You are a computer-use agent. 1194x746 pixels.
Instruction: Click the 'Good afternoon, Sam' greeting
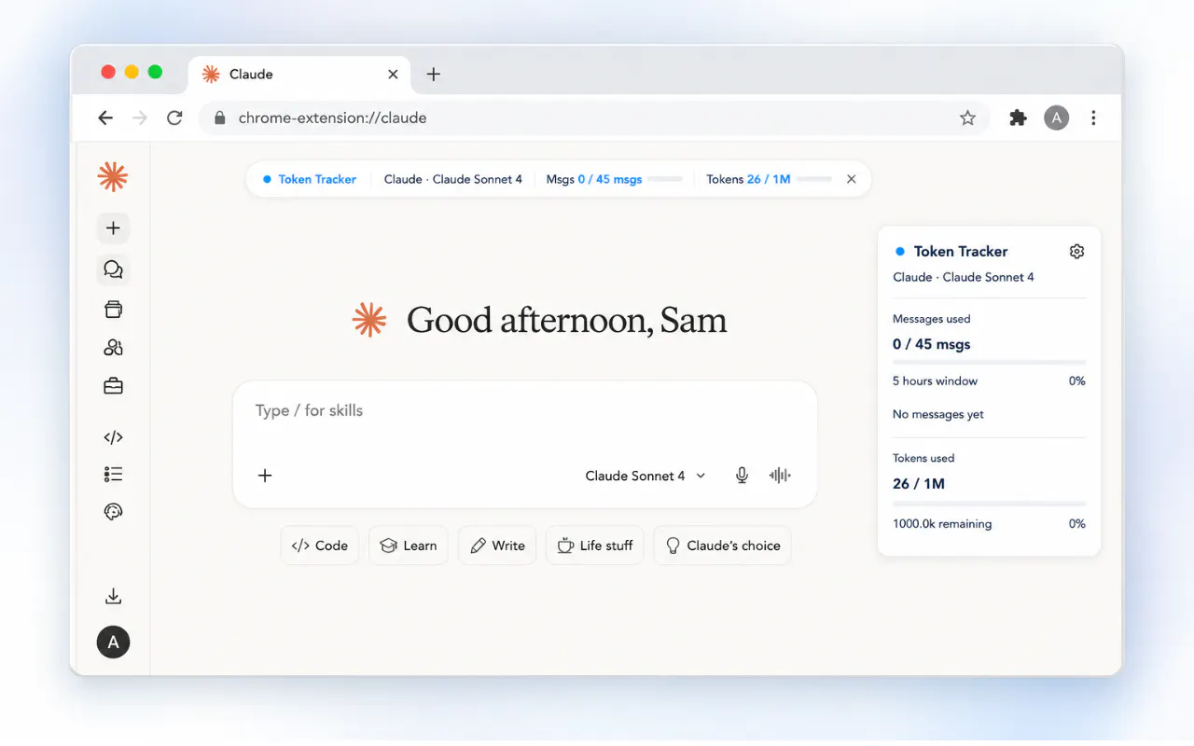tap(567, 321)
